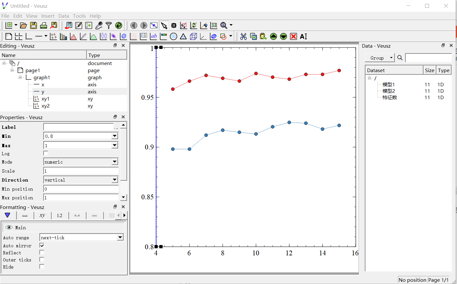The width and height of the screenshot is (457, 284).
Task: Open the Min value dropdown
Action: click(114, 136)
